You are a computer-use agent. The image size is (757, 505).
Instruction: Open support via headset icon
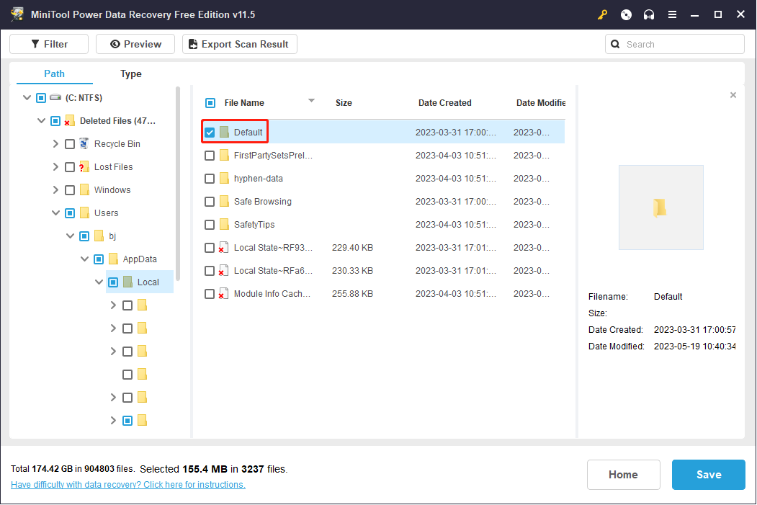(x=649, y=14)
